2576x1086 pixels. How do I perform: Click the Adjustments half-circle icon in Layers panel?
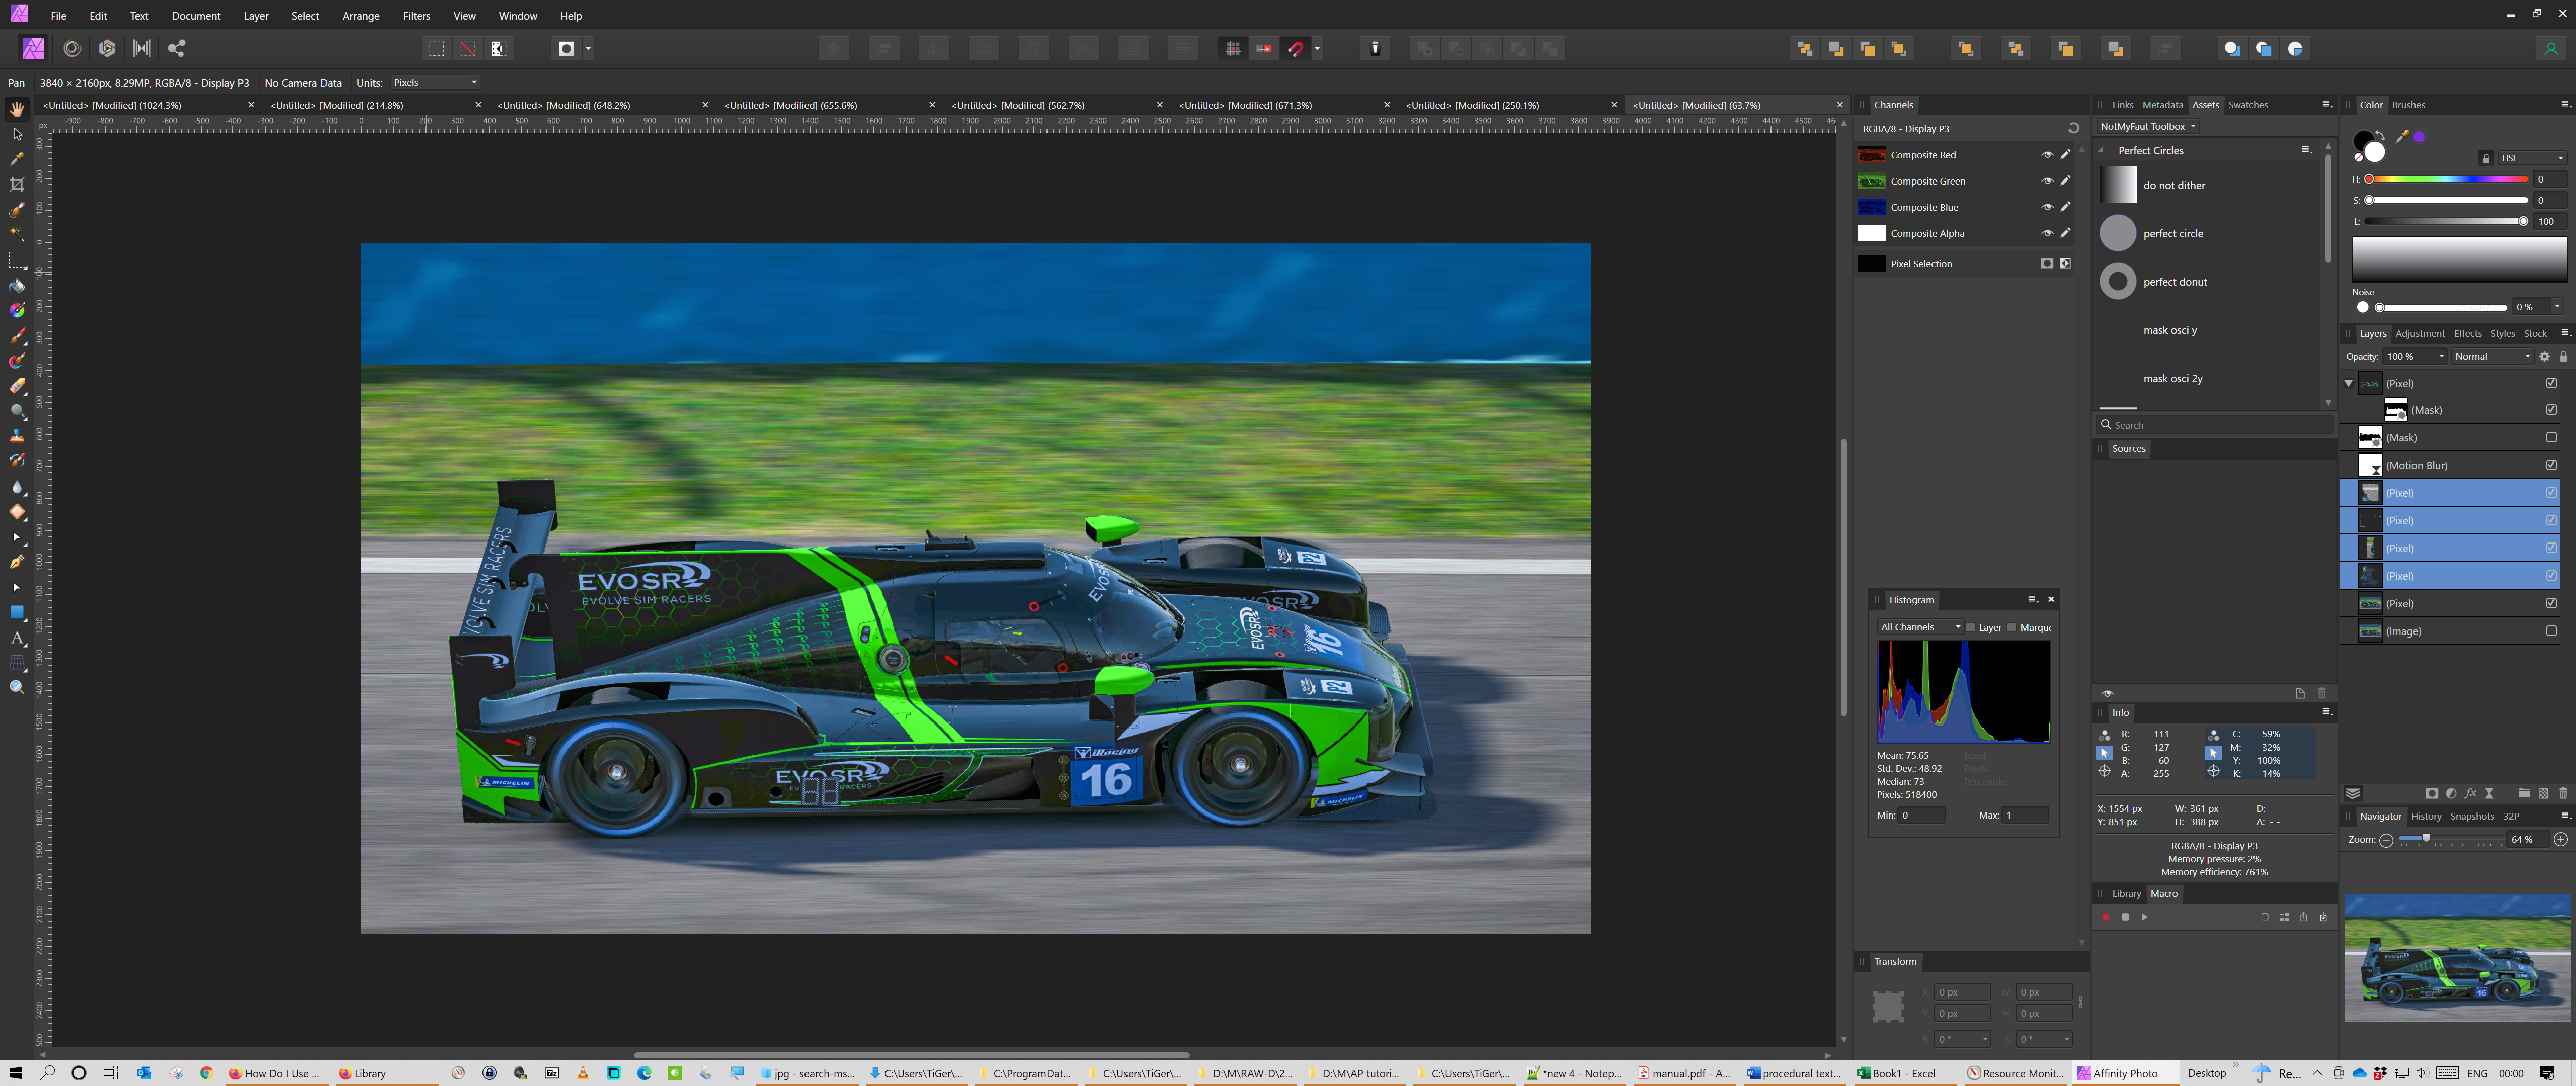pos(2451,793)
